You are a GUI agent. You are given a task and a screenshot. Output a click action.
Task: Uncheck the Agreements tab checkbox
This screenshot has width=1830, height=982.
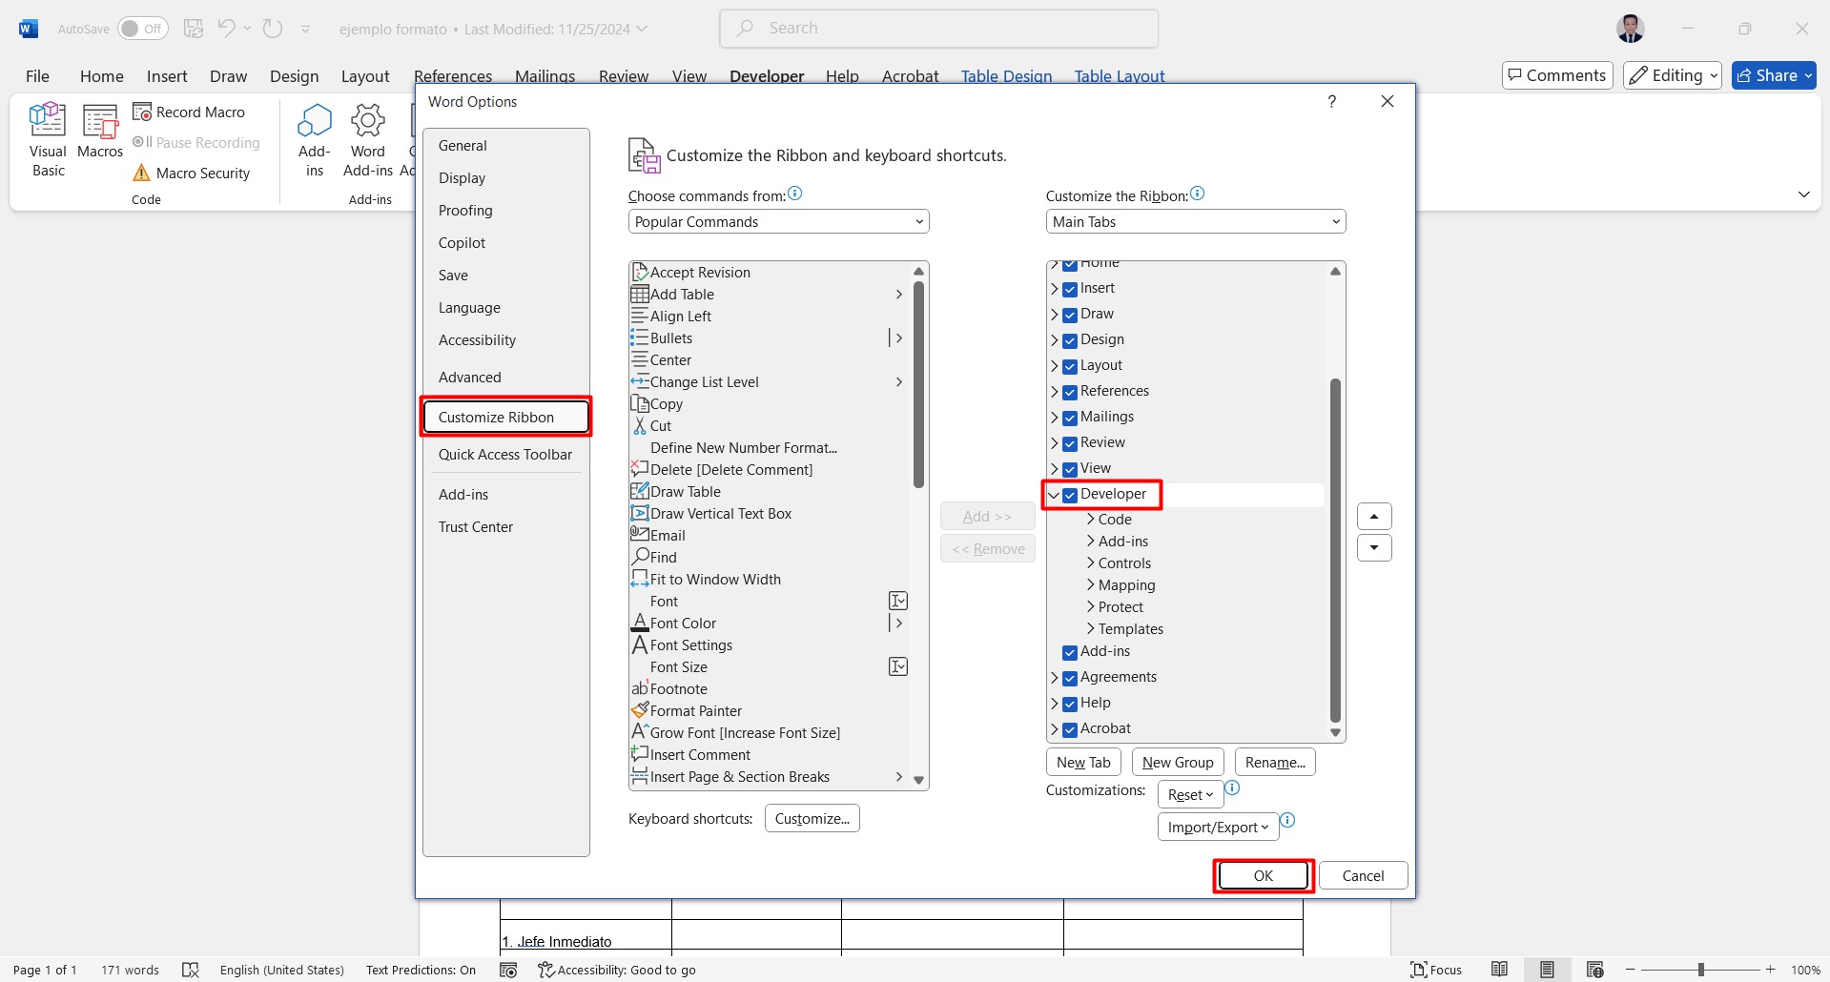click(x=1070, y=678)
